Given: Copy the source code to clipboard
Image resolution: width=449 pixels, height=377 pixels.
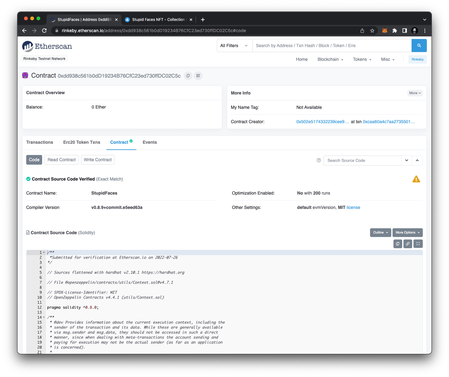Looking at the screenshot, I should pos(398,244).
